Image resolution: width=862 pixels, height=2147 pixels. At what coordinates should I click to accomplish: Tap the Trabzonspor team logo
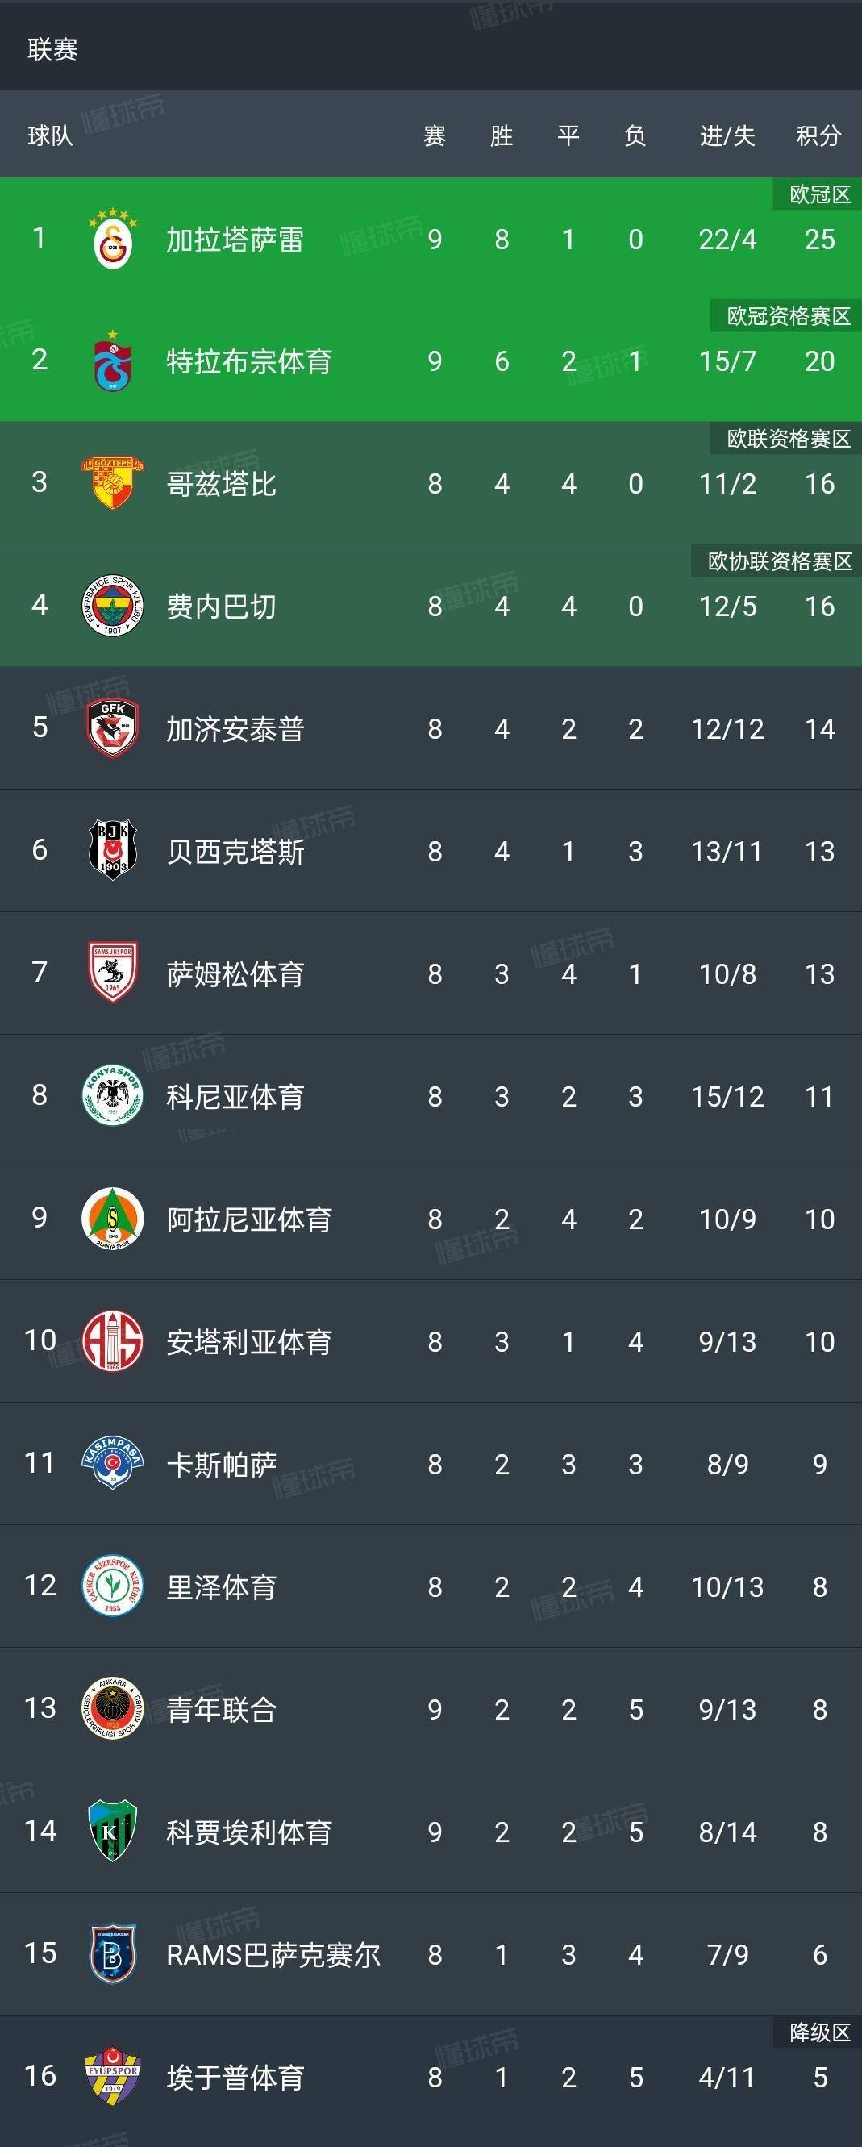[x=113, y=361]
